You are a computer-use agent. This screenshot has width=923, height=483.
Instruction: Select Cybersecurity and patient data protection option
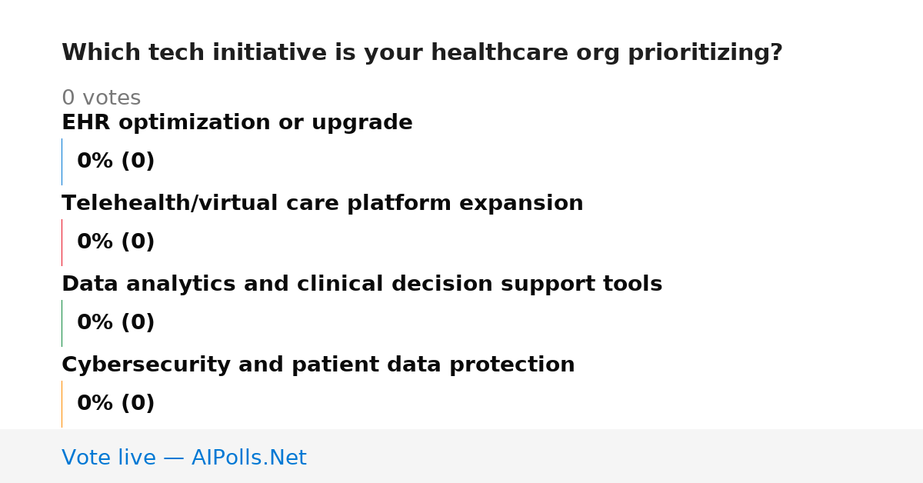click(318, 365)
